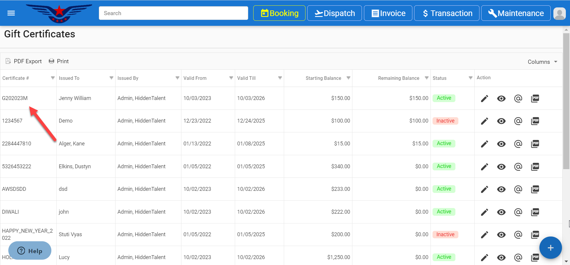Go to the Booking tab
The image size is (570, 265).
(279, 13)
